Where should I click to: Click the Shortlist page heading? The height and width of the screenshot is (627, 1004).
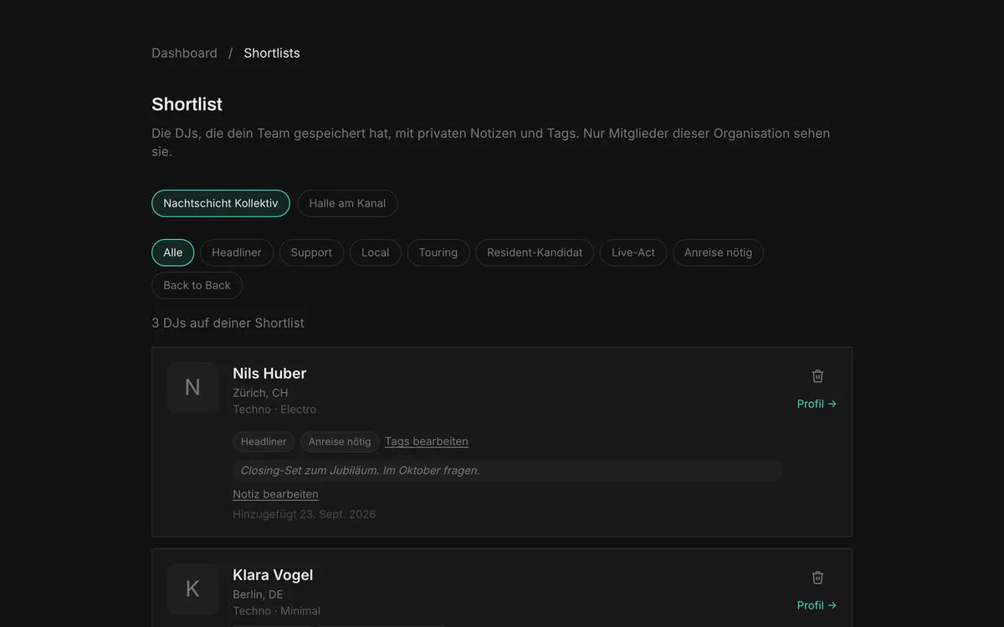coord(187,104)
